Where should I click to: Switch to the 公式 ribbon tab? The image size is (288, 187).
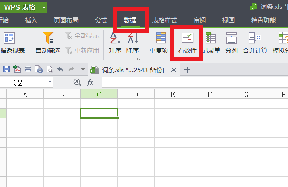click(101, 20)
